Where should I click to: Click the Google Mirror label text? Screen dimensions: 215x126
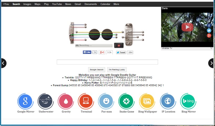pyautogui.click(x=26, y=112)
